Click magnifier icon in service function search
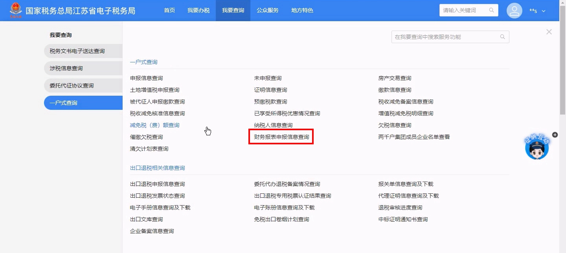The width and height of the screenshot is (566, 253). 502,37
